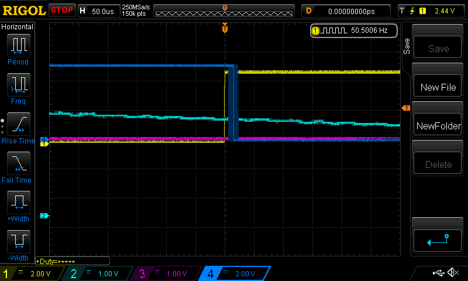Image resolution: width=468 pixels, height=281 pixels.
Task: Click the Fall Time measurement icon
Action: pyautogui.click(x=18, y=163)
